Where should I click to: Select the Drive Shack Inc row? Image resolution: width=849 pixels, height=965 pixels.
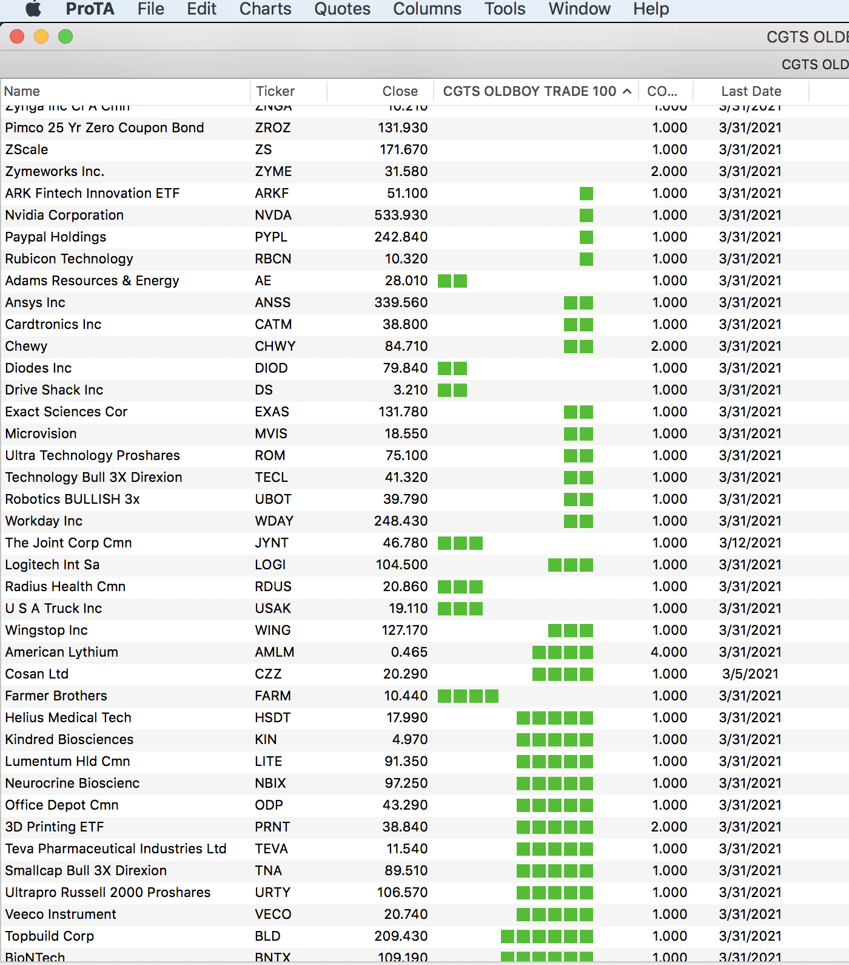[424, 390]
